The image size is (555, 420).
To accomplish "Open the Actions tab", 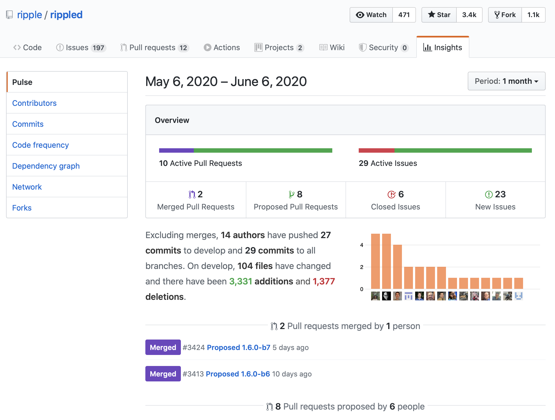I will (x=222, y=47).
